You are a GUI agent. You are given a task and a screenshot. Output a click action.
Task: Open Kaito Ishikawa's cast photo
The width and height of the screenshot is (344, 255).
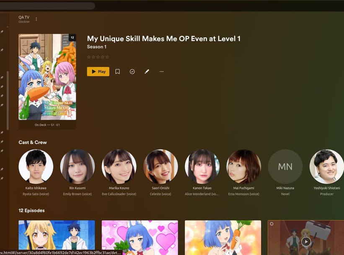pyautogui.click(x=36, y=166)
